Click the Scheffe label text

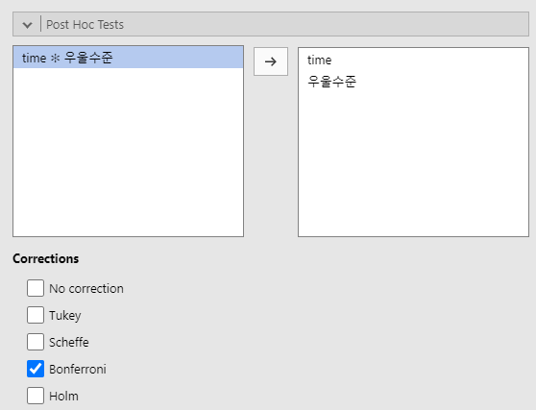point(69,342)
